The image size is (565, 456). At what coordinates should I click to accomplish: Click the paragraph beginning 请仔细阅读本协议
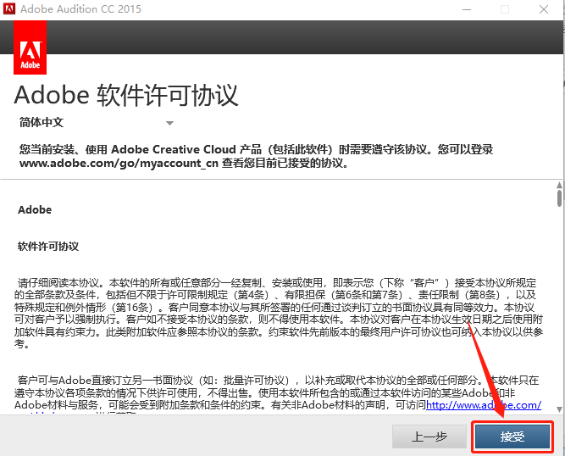click(x=279, y=313)
